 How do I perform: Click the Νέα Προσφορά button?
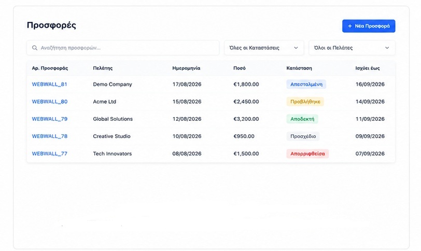(368, 26)
